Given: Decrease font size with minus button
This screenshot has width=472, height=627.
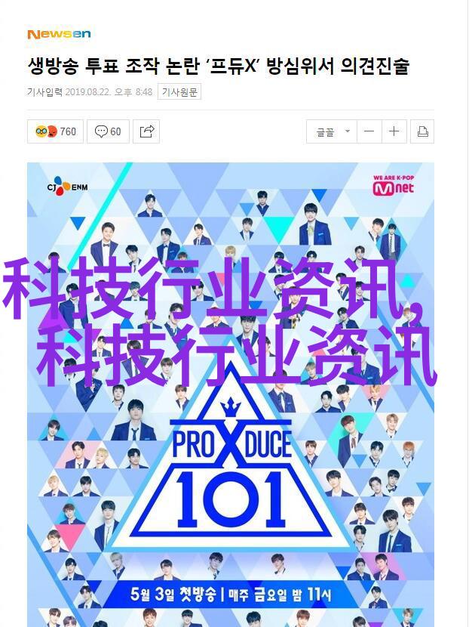Looking at the screenshot, I should click(x=369, y=131).
